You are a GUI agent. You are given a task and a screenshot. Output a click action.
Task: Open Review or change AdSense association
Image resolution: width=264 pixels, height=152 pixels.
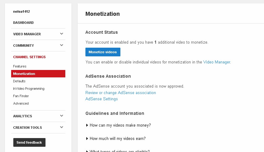121,93
